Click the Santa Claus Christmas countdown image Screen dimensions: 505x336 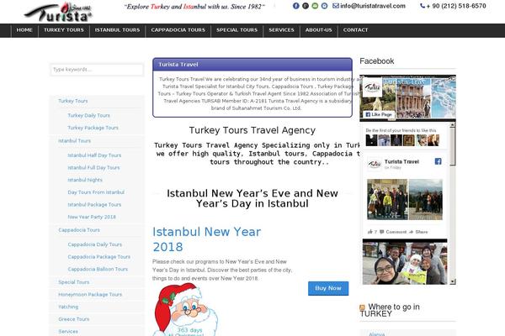[185, 310]
